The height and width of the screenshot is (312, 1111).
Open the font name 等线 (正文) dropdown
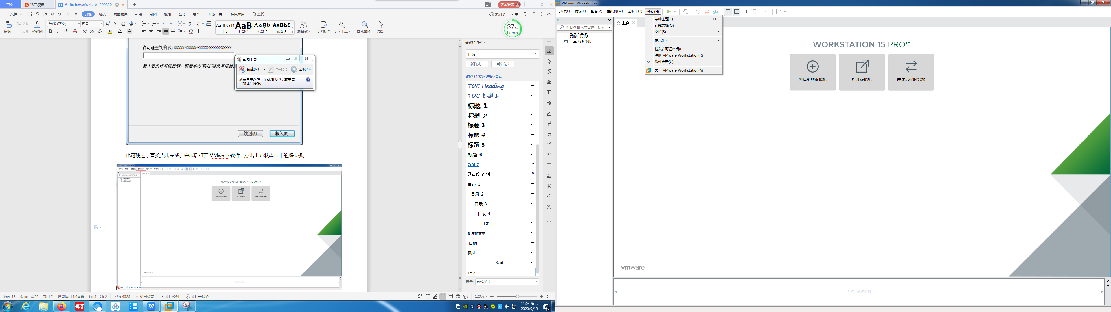click(x=64, y=24)
